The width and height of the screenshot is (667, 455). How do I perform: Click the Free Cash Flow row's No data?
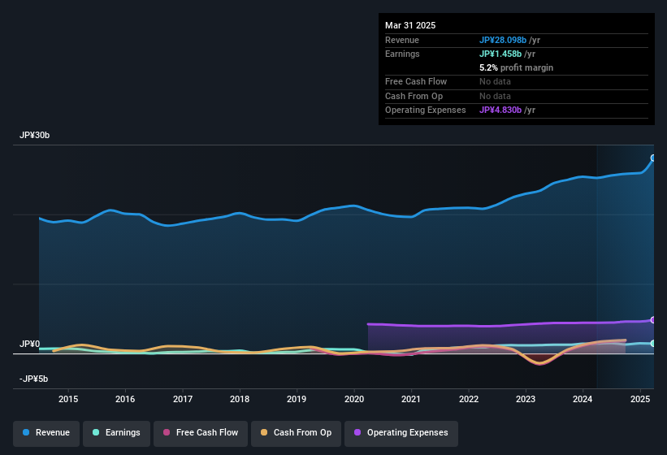tap(495, 81)
